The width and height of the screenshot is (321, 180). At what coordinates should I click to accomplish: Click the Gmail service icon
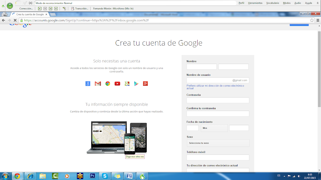click(98, 84)
